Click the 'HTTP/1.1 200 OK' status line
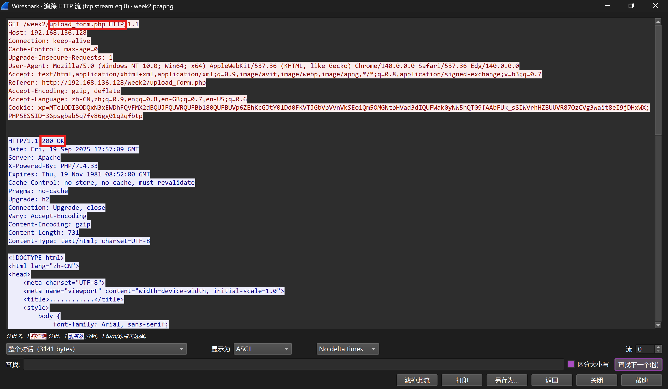 36,141
